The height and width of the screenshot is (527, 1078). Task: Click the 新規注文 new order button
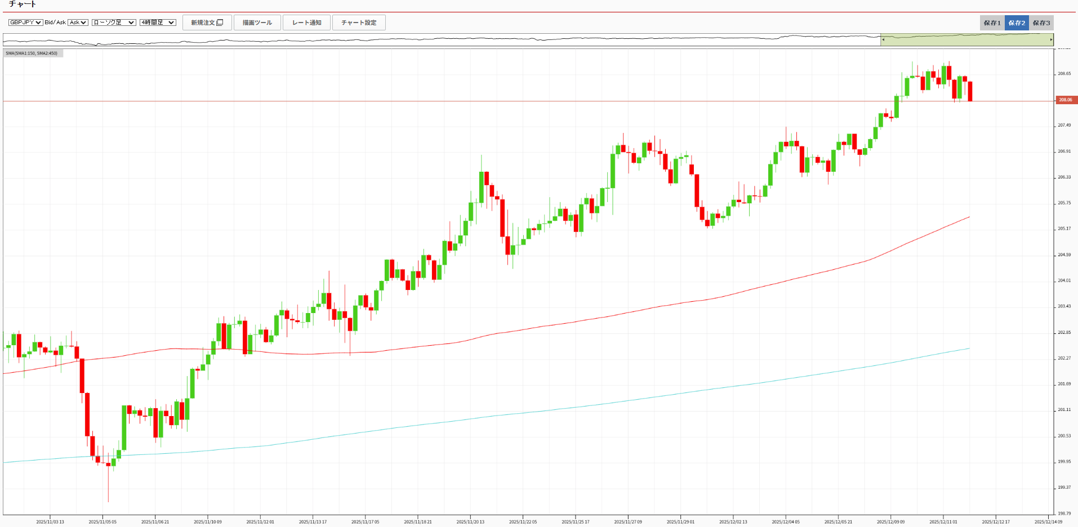coord(207,23)
